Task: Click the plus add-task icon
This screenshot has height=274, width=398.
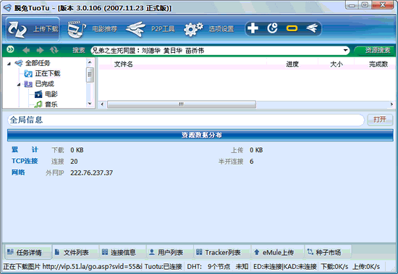Action: [253, 28]
